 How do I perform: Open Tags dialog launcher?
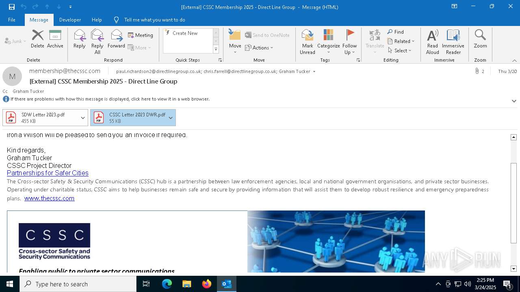click(x=358, y=60)
